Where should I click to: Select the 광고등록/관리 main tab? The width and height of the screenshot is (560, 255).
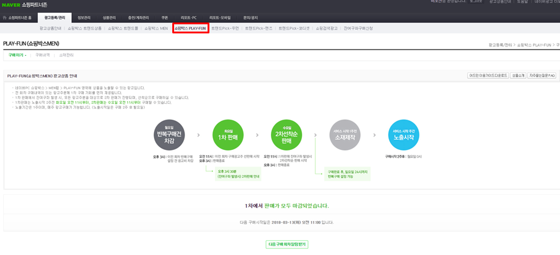tap(54, 18)
